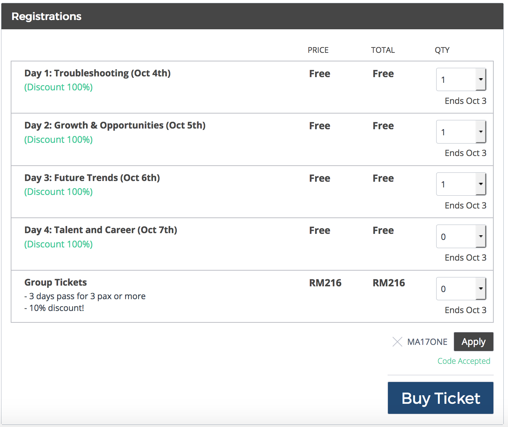This screenshot has height=427, width=508.
Task: Open Day 4 Talent and Career quantity dropdown
Action: (461, 236)
